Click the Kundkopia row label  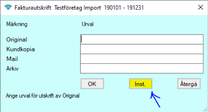coord(20,49)
